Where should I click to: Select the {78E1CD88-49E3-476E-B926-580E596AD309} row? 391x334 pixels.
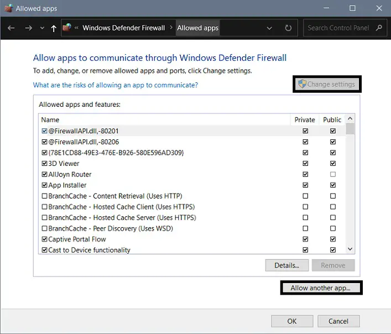192,153
